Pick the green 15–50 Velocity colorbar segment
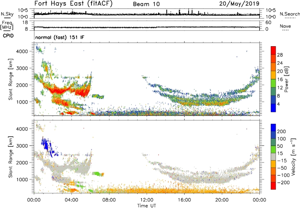This screenshot has height=208, width=300. point(273,149)
